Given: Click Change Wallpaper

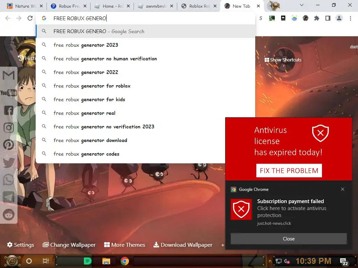Looking at the screenshot, I should pos(69,245).
